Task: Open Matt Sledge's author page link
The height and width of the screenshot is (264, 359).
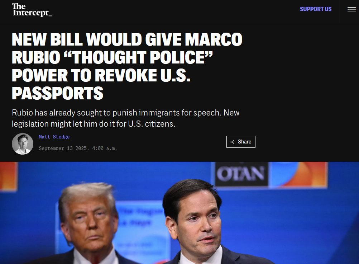Action: [54, 137]
